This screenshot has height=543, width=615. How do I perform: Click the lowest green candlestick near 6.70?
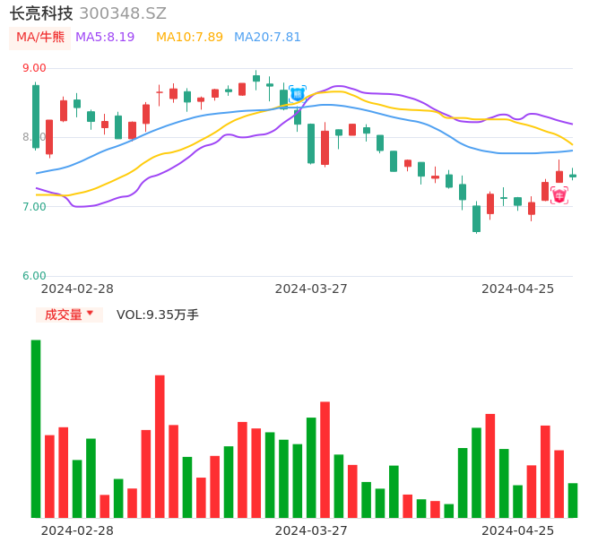tap(477, 218)
